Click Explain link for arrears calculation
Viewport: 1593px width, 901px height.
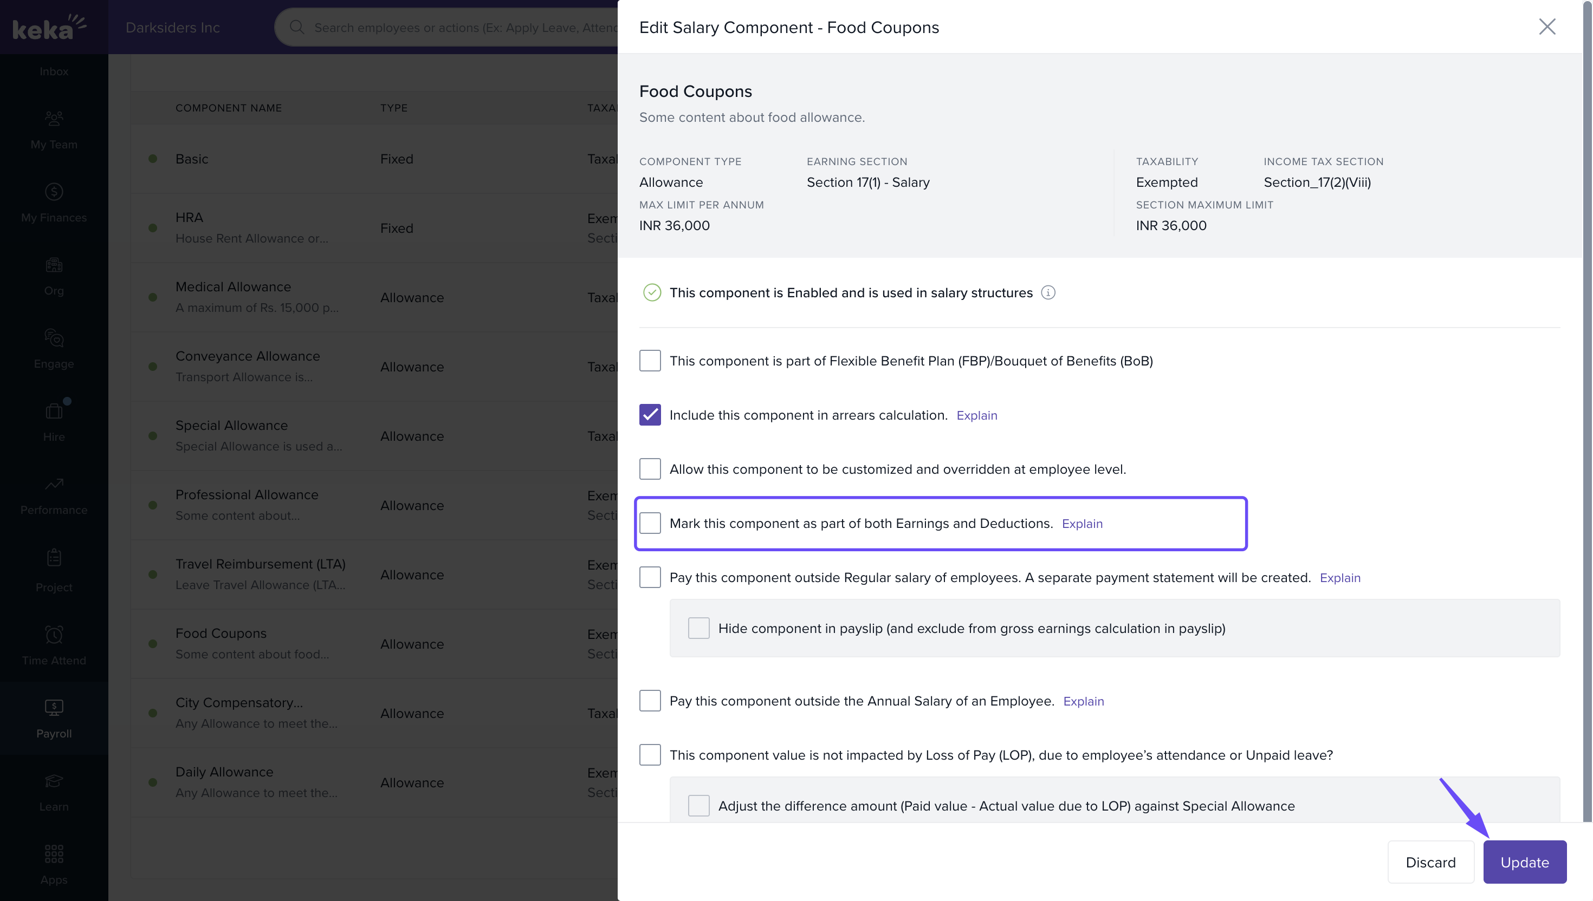(976, 415)
